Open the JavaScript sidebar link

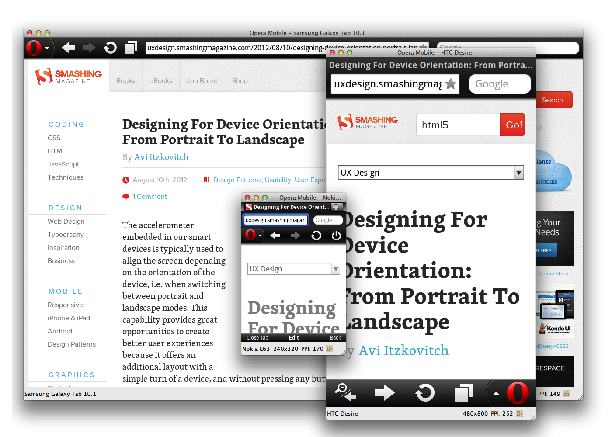click(63, 164)
